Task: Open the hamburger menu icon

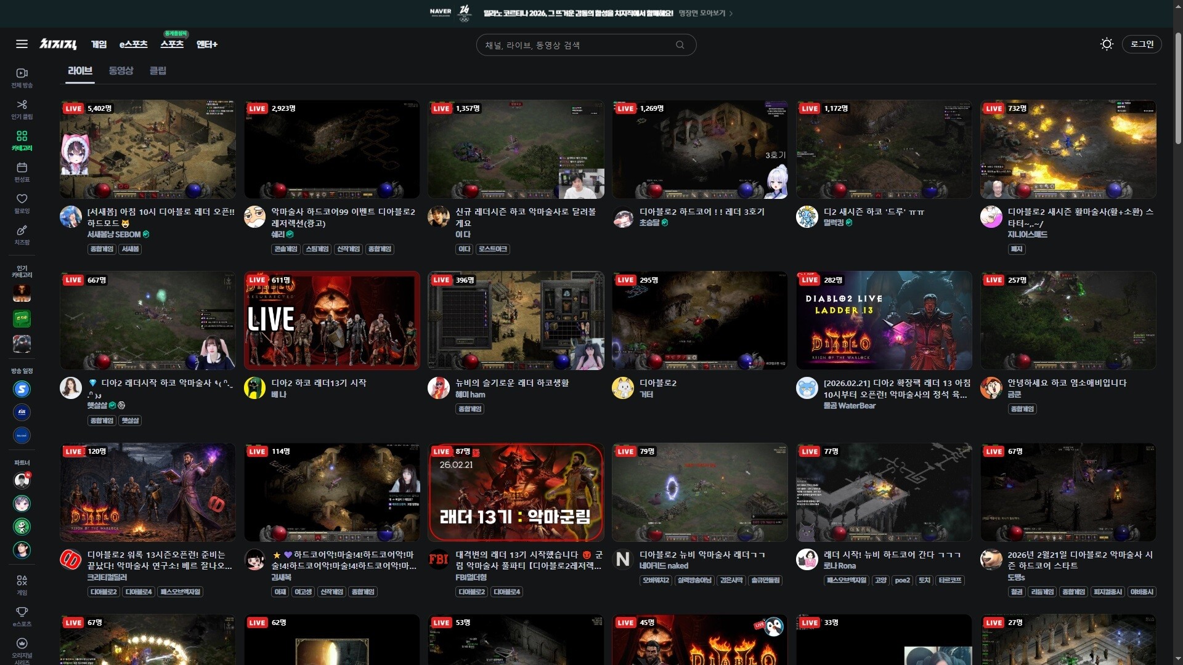Action: pyautogui.click(x=22, y=44)
